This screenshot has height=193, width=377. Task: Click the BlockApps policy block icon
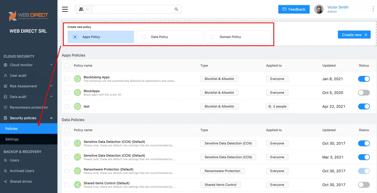coord(77,93)
